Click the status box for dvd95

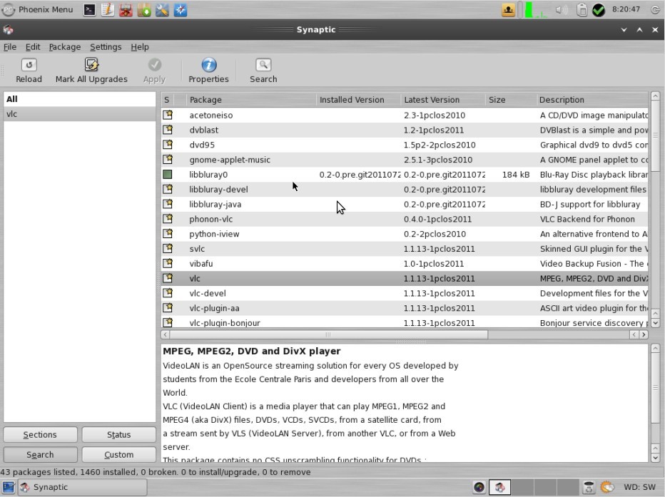click(x=168, y=145)
